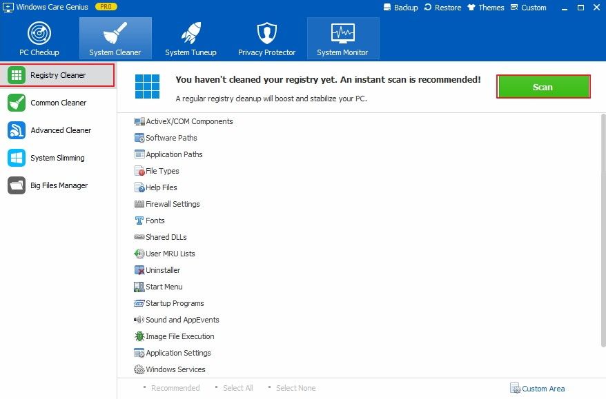Show the System Monitor tab

(343, 39)
